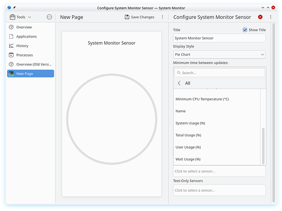Click the sensor list scrollbar handle
This screenshot has width=282, height=211.
263,146
